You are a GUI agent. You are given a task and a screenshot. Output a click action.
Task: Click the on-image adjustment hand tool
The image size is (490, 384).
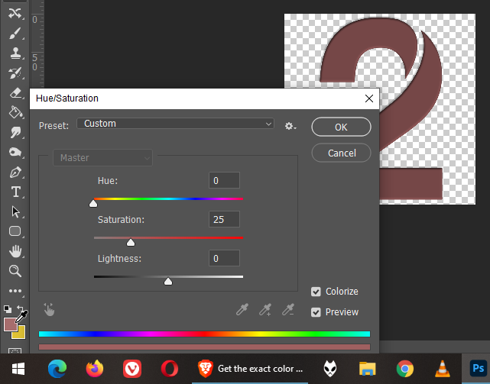pos(49,310)
